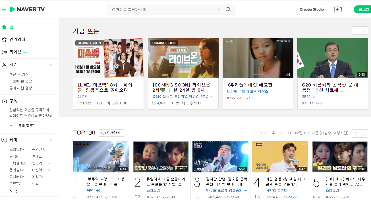
Task: Click the search magnifier icon
Action: pyautogui.click(x=228, y=9)
